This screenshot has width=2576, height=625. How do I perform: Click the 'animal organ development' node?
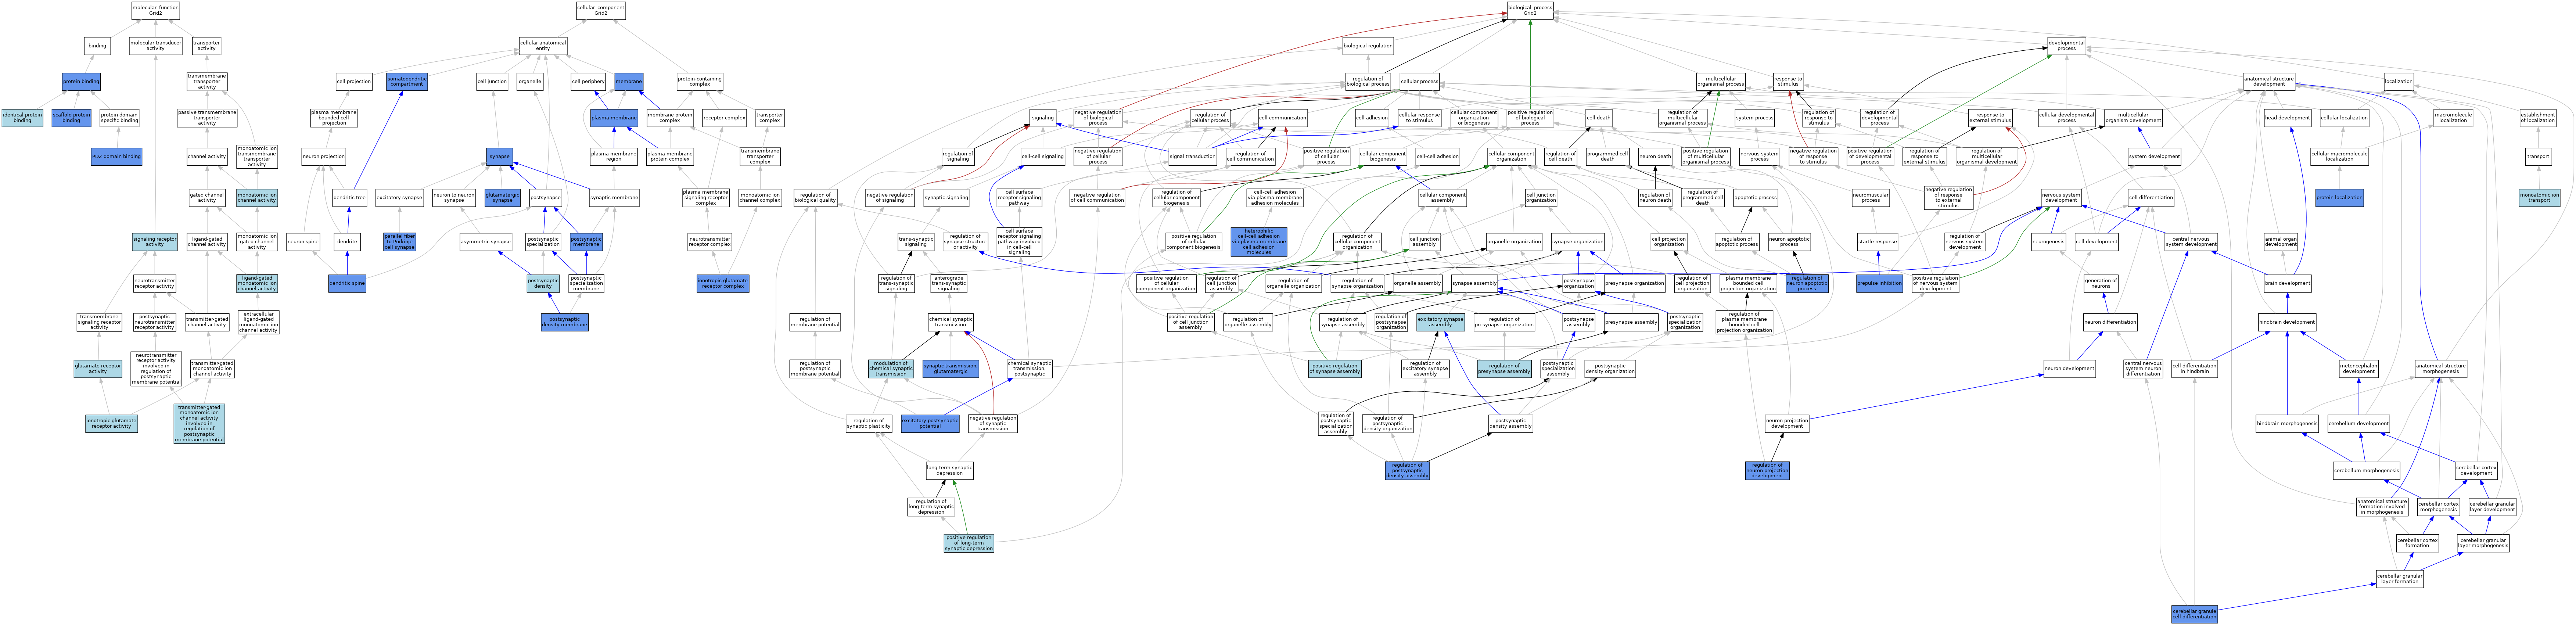tap(2281, 242)
